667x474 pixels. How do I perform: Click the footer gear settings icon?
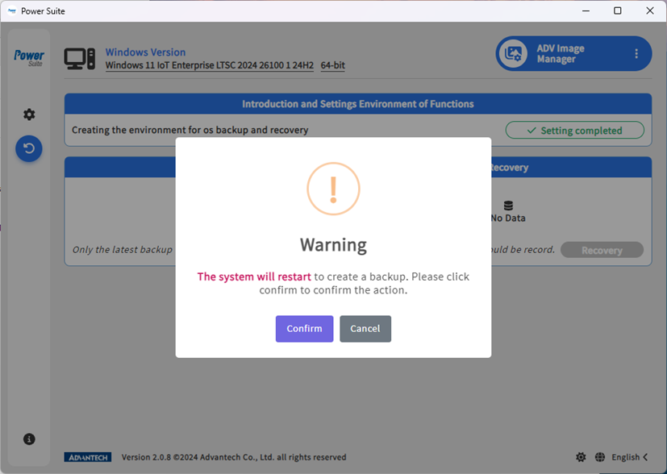581,457
